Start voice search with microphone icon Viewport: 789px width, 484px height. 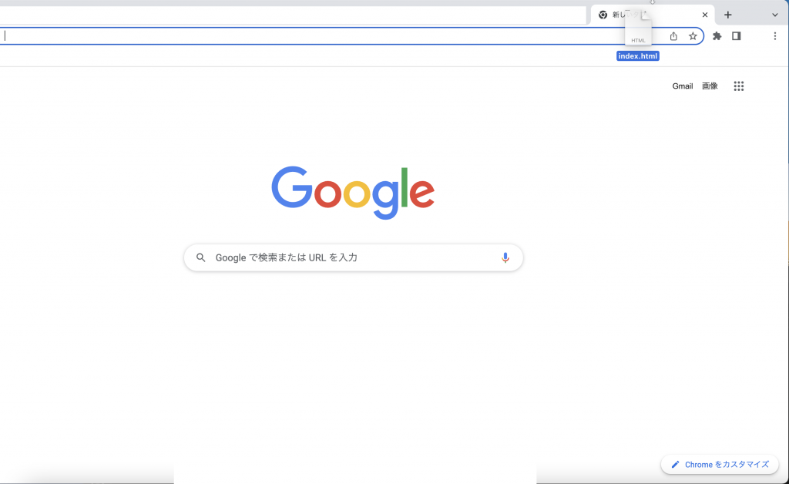click(x=505, y=257)
